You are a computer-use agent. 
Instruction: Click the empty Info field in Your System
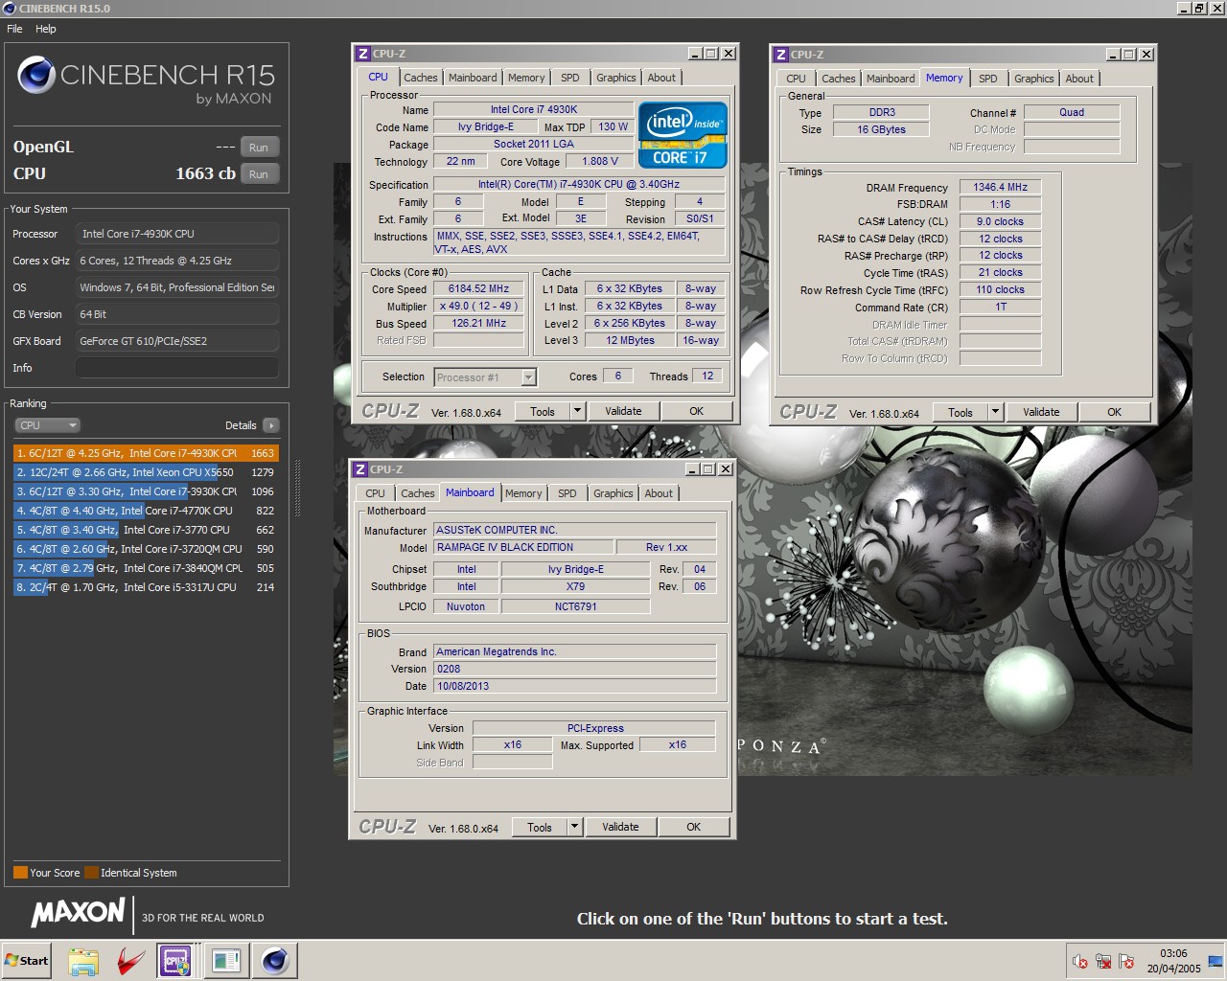pyautogui.click(x=177, y=368)
